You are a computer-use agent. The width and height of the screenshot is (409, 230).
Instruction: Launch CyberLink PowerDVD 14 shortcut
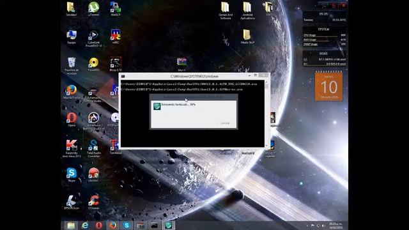(94, 38)
